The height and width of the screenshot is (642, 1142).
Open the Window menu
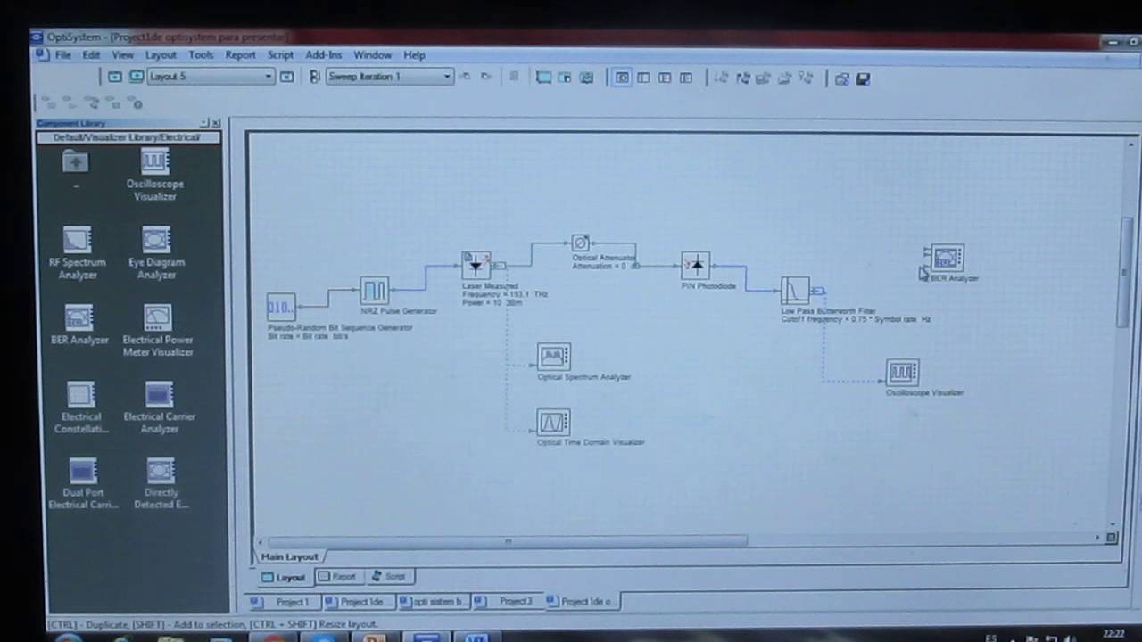coord(373,55)
